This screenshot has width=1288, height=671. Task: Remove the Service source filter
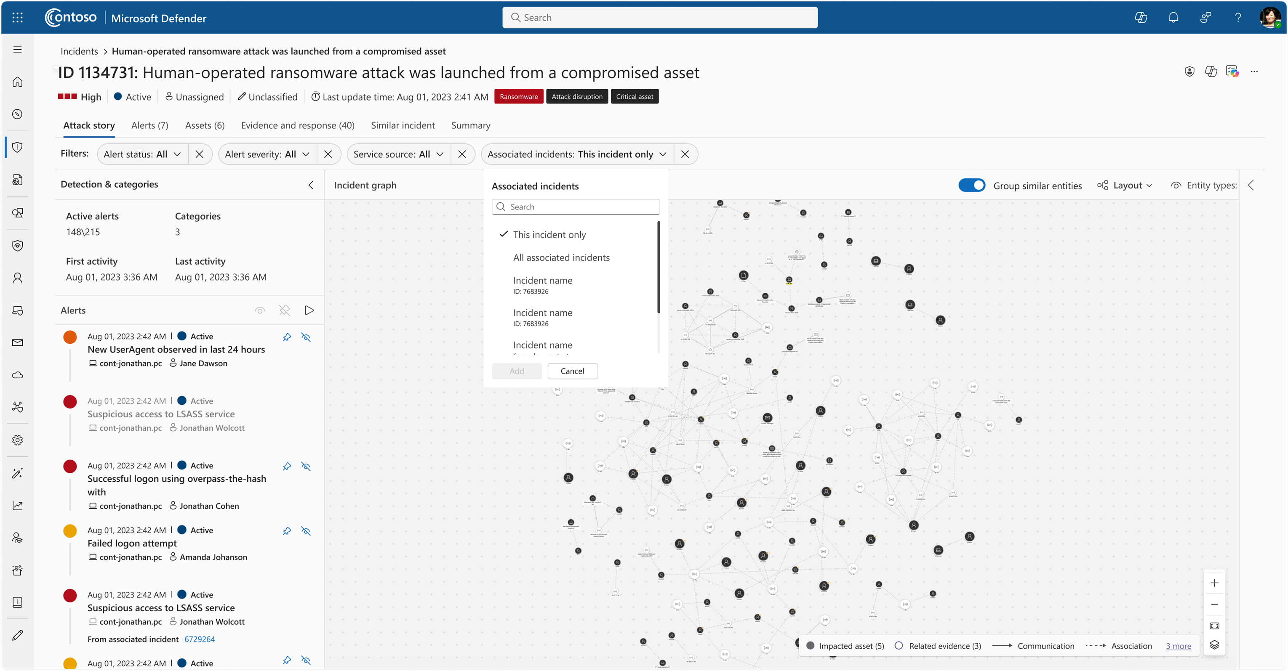pos(461,154)
